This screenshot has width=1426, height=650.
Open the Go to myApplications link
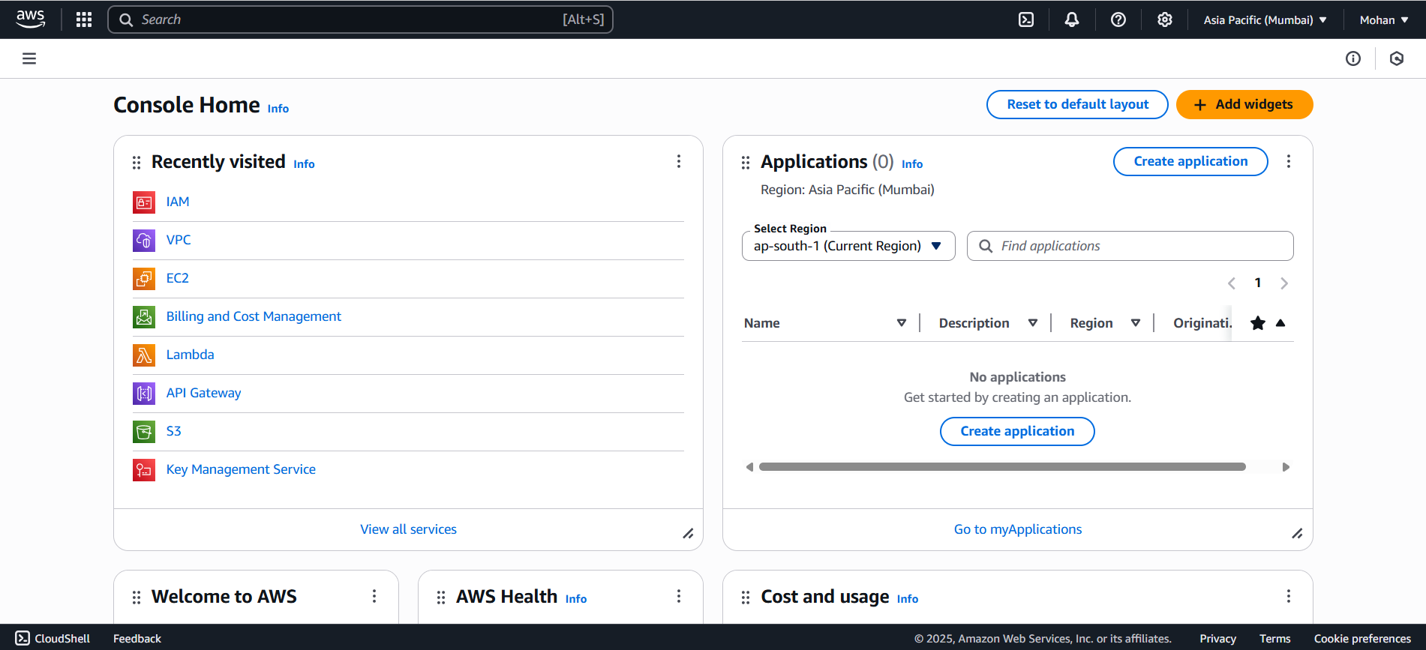coord(1018,529)
